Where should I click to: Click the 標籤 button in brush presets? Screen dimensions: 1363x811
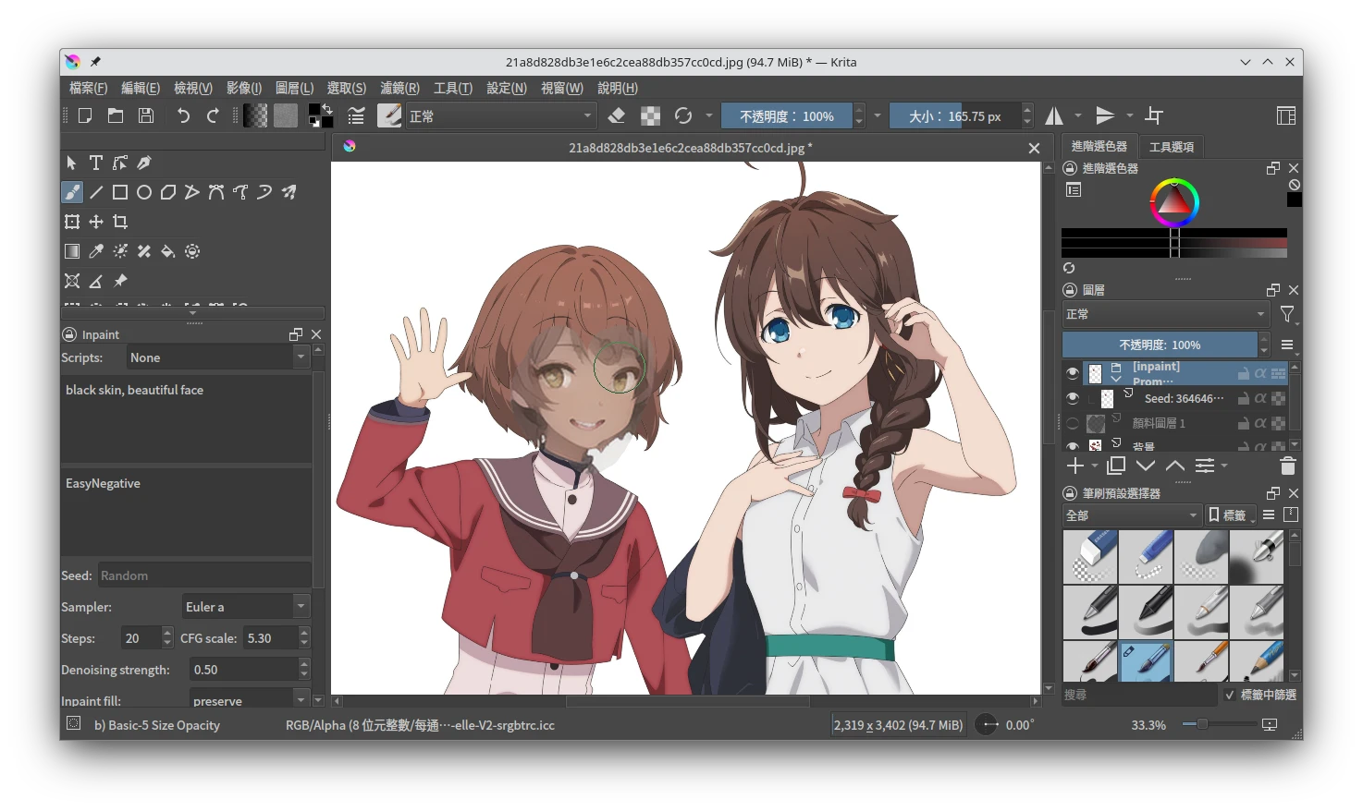(x=1228, y=515)
